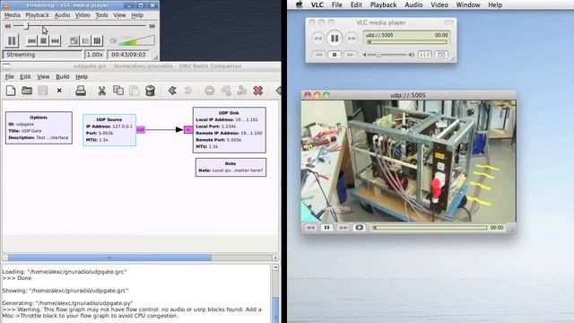Open View menu in Streaming VLC
This screenshot has height=323, width=574.
coord(119,15)
